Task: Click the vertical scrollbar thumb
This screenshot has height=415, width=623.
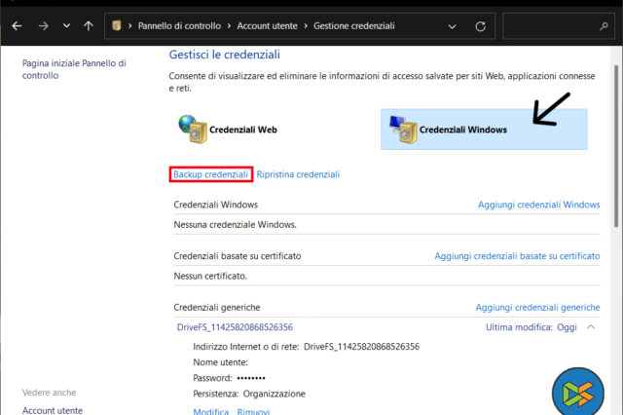Action: pyautogui.click(x=616, y=146)
